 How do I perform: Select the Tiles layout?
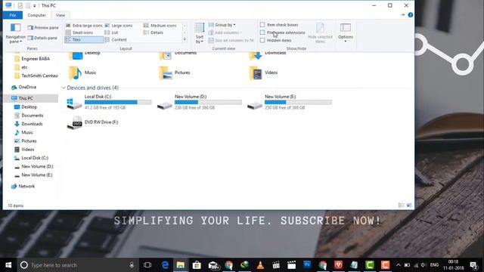(84, 40)
